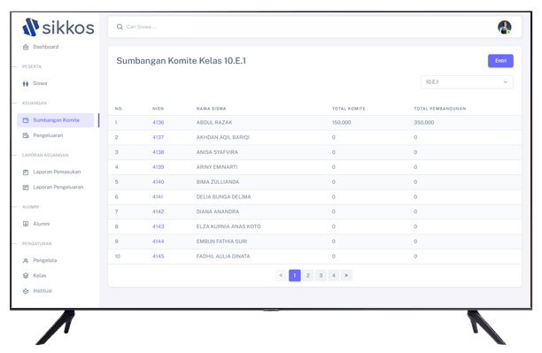This screenshot has width=542, height=353.
Task: Open NISN 4145 student link
Action: point(158,256)
